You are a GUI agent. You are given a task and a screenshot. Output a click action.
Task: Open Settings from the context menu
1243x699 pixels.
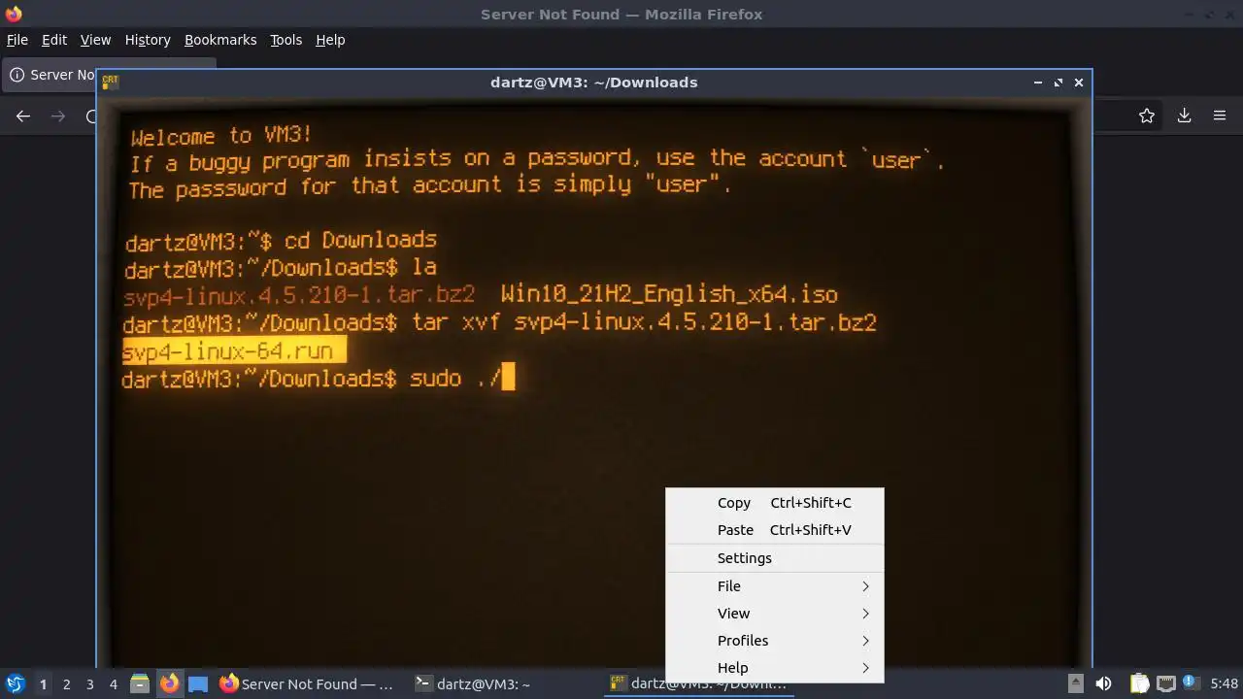point(774,558)
